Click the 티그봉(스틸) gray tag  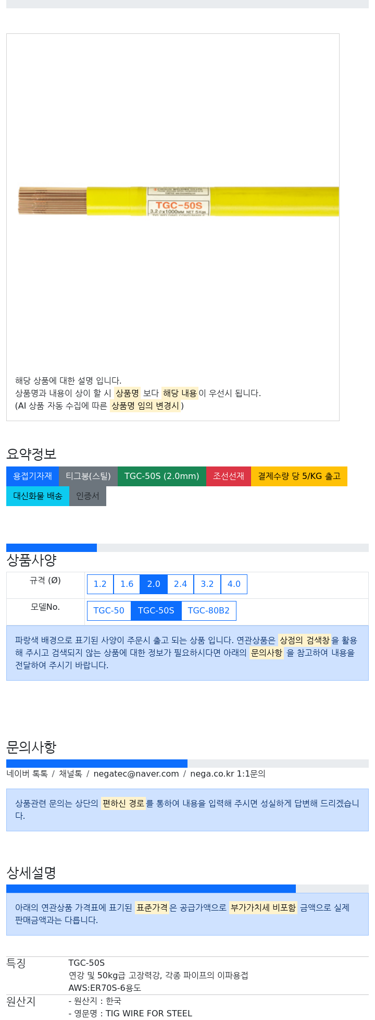(x=88, y=476)
